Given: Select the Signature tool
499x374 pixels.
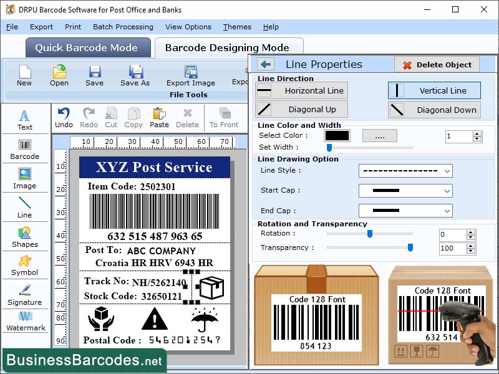Looking at the screenshot, I should click(x=25, y=294).
